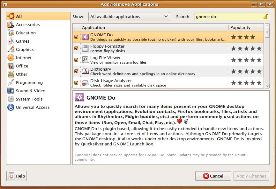The image size is (276, 189).
Task: Switch to the Office category
Action: pos(22,66)
